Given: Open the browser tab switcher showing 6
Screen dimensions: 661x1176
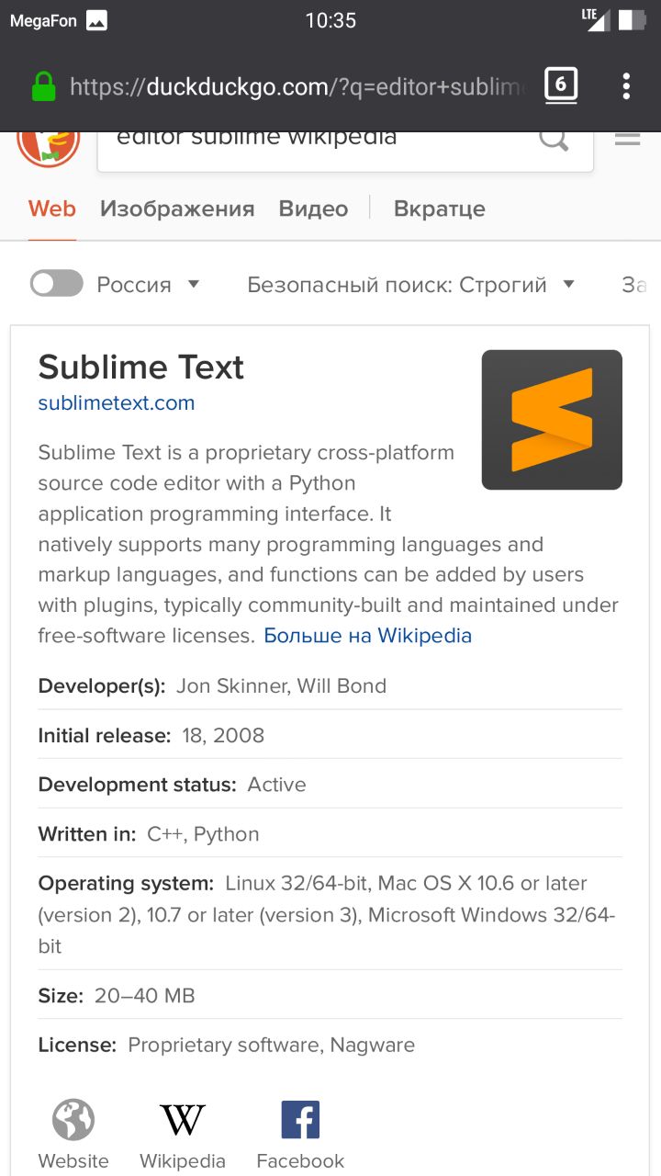Looking at the screenshot, I should point(561,86).
